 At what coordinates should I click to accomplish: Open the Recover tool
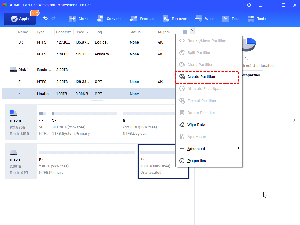(x=175, y=19)
